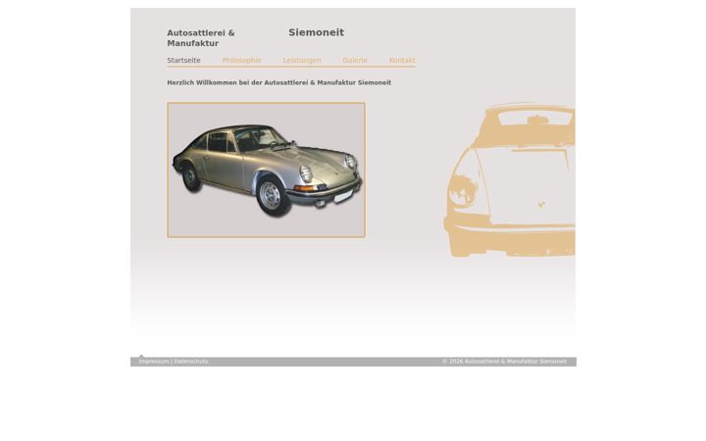
Task: Click the Siemoneit site title
Action: coord(316,32)
